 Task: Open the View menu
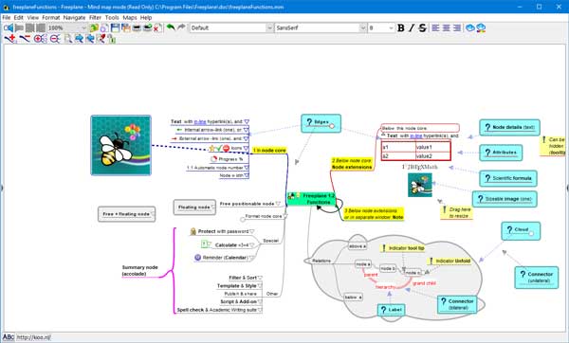(x=32, y=17)
